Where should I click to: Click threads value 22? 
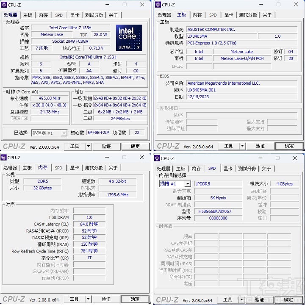(x=137, y=133)
